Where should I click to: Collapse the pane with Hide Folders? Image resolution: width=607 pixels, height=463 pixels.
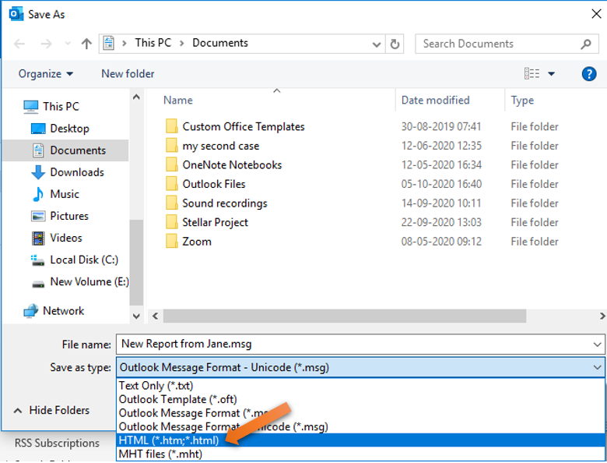click(51, 410)
